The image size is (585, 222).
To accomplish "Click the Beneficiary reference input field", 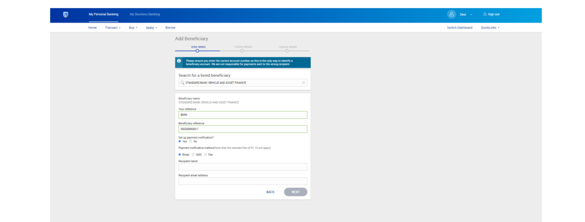I will (243, 129).
